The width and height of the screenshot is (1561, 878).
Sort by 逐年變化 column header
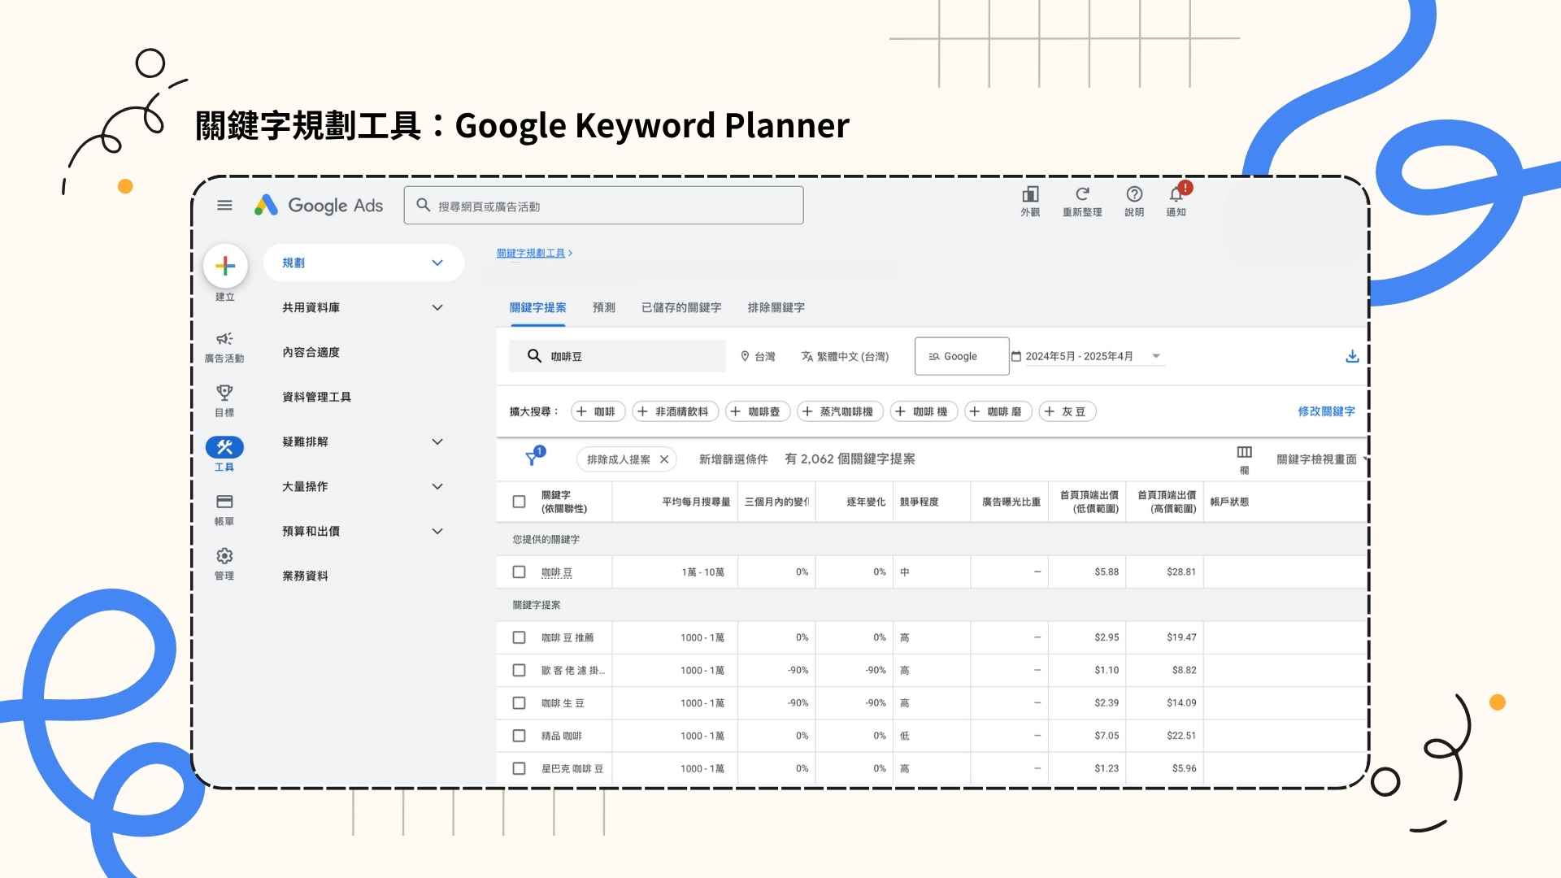866,502
